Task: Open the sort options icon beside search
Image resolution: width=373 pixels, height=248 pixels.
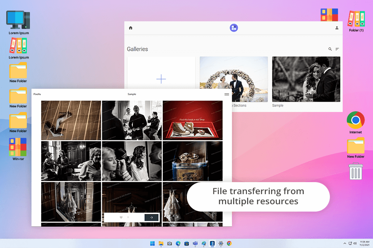Action: coord(337,49)
